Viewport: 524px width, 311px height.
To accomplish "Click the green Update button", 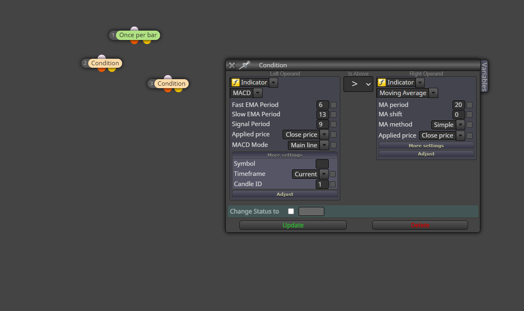I will click(x=293, y=225).
